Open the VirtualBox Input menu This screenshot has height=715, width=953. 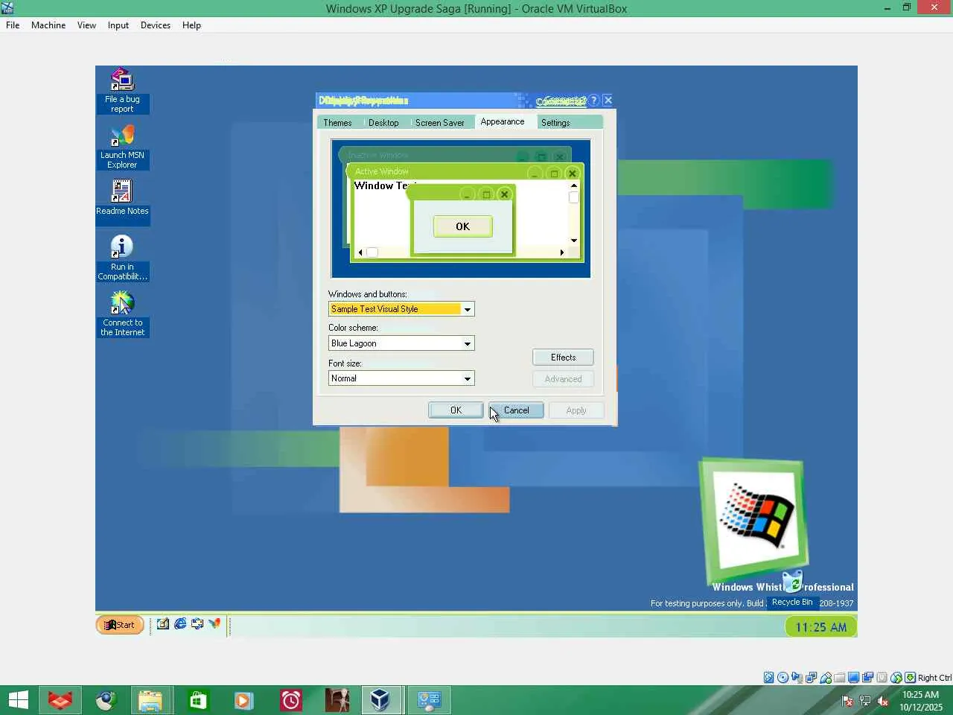pyautogui.click(x=118, y=25)
